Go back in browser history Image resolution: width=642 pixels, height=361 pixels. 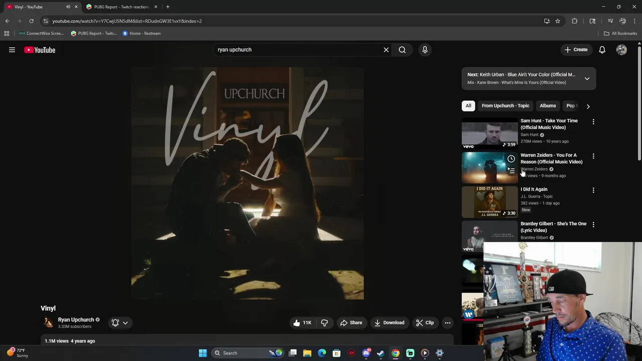pos(7,21)
